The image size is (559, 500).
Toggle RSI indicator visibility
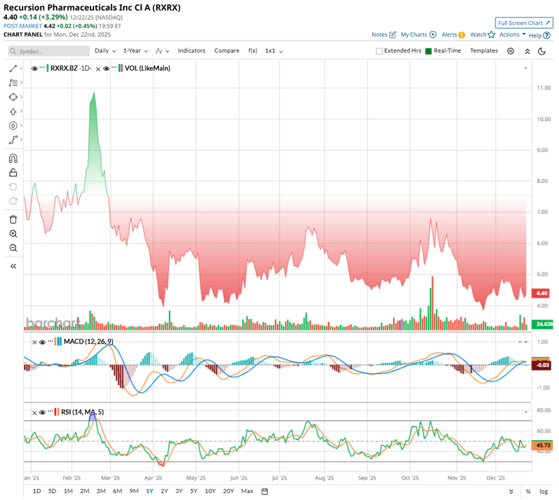click(x=42, y=413)
